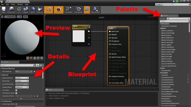Click the Home toolbar icon

33,10
